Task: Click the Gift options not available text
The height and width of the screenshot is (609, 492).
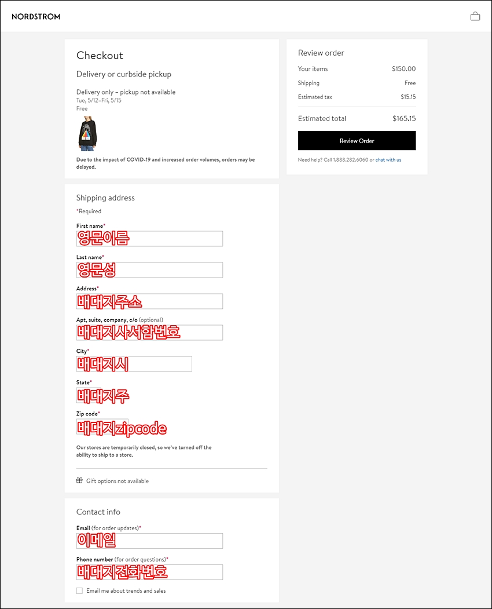Action: (118, 481)
